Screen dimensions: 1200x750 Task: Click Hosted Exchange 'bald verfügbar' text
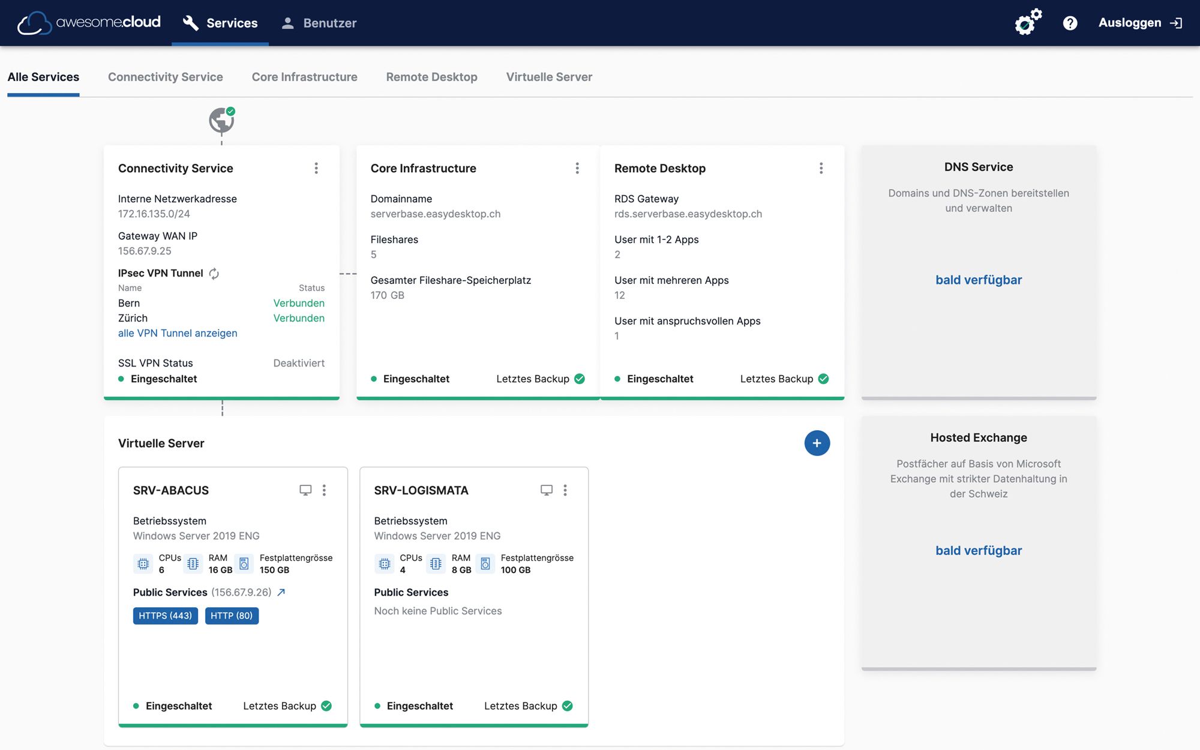click(x=979, y=550)
